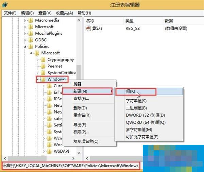Open the 编辑(E) menu
The width and height of the screenshot is (204, 172).
27,13
